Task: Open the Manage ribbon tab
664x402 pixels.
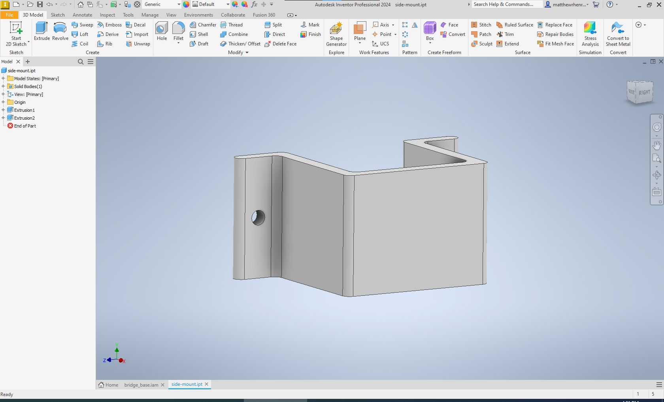Action: point(150,15)
